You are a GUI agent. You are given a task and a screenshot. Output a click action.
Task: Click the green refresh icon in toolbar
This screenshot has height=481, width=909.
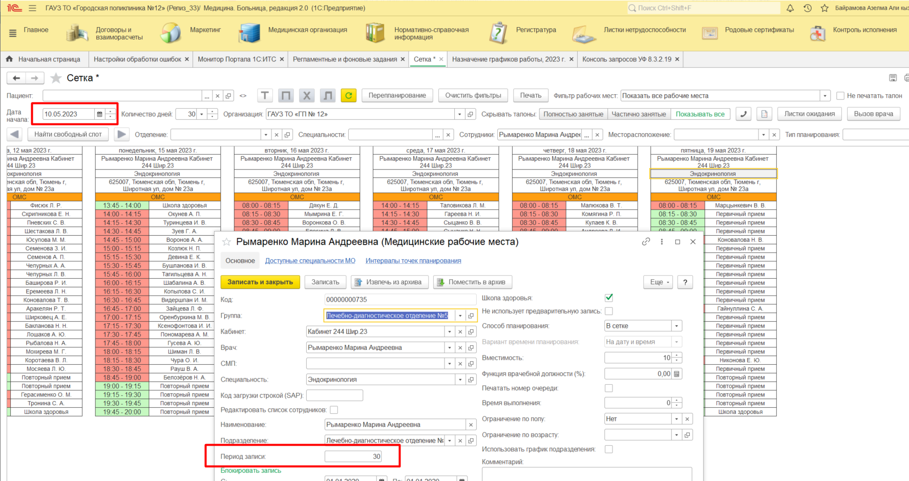348,96
